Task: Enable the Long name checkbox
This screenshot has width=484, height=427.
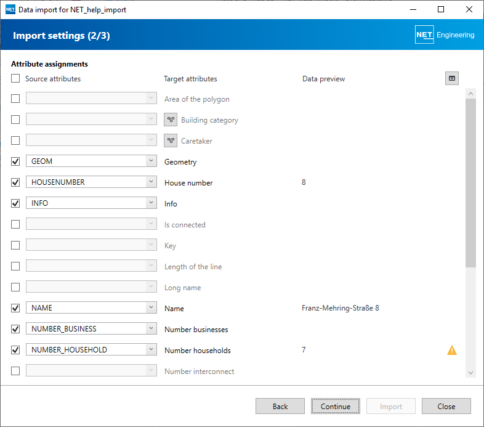Action: (15, 287)
